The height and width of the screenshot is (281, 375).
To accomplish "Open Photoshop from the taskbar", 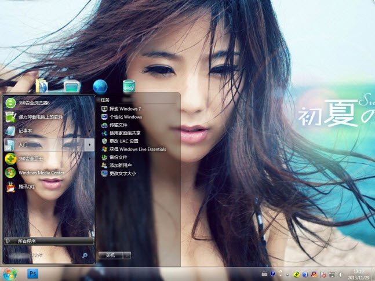I will pyautogui.click(x=33, y=273).
